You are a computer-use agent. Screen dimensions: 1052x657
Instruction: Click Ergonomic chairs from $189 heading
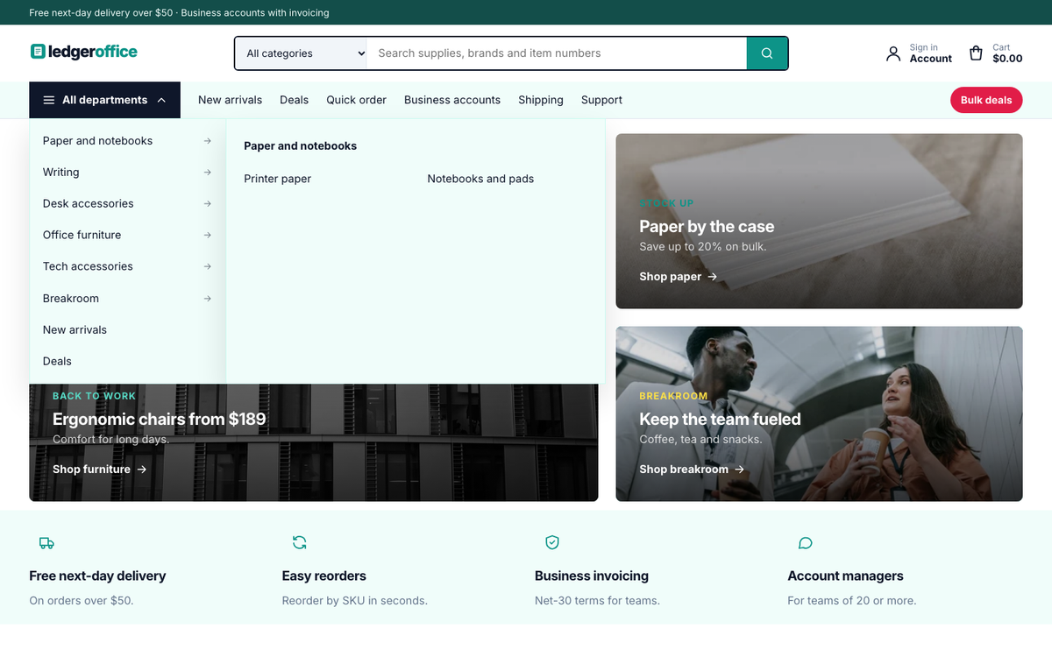159,419
